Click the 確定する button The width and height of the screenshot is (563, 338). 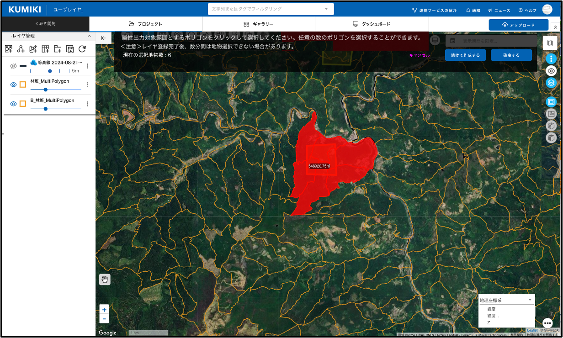(511, 55)
